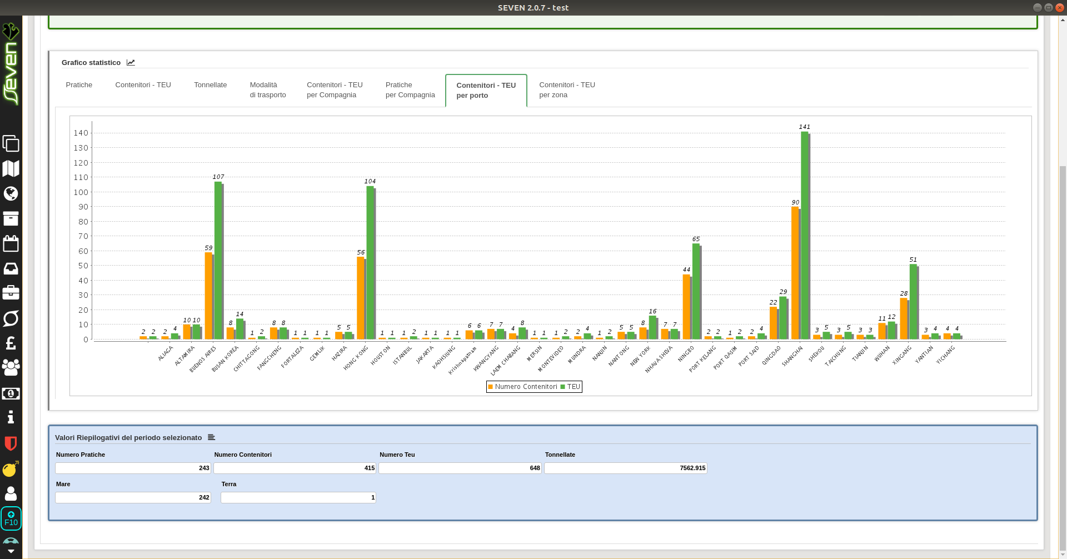The width and height of the screenshot is (1067, 559).
Task: Click the yellow bomb icon in sidebar
Action: pyautogui.click(x=11, y=468)
